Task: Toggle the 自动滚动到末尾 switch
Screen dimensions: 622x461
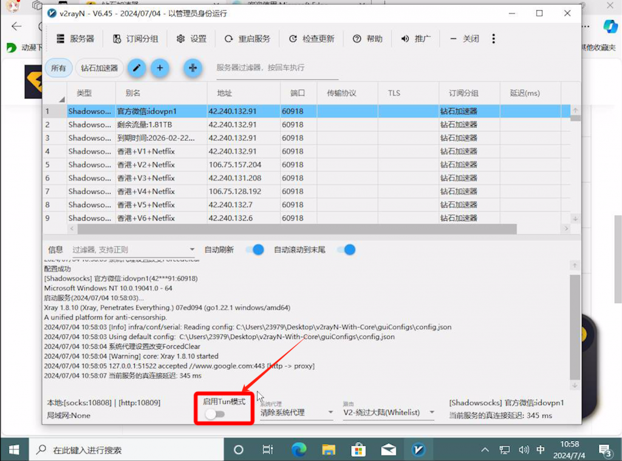Action: pyautogui.click(x=346, y=250)
